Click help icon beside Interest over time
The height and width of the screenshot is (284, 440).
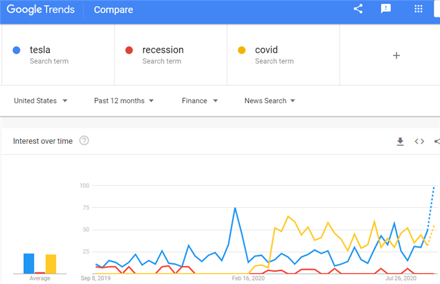(84, 141)
